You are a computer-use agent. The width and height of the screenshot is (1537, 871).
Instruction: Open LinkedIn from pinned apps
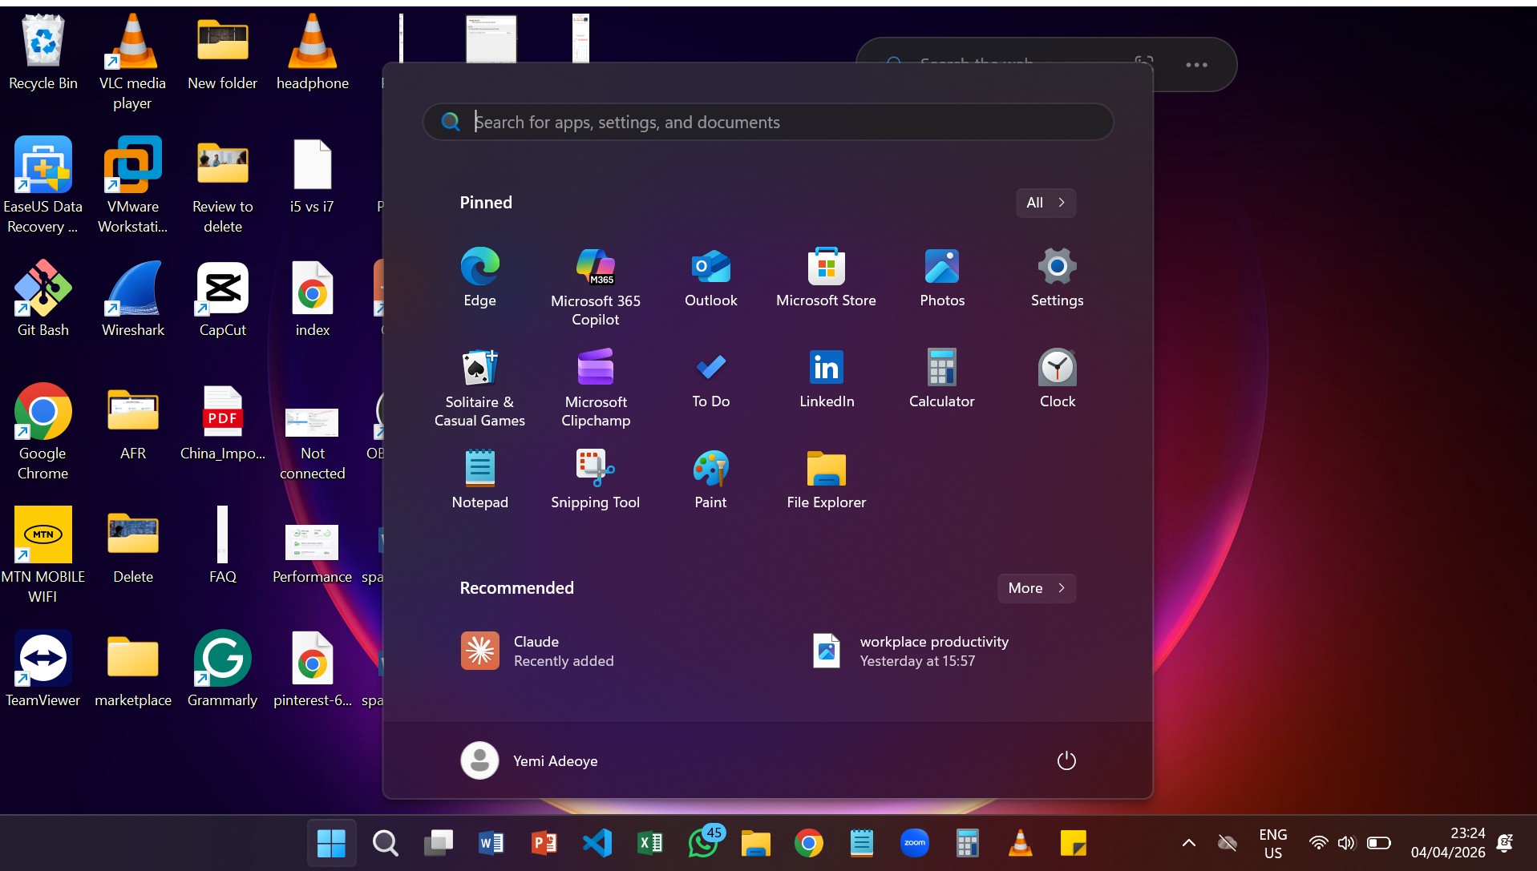tap(826, 377)
